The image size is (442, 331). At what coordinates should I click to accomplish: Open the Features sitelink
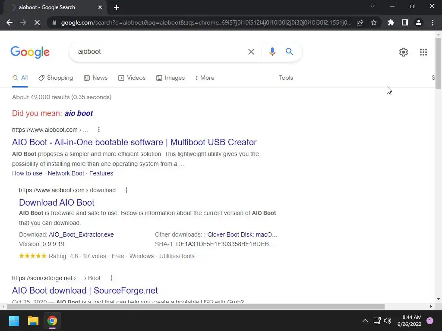pos(101,173)
